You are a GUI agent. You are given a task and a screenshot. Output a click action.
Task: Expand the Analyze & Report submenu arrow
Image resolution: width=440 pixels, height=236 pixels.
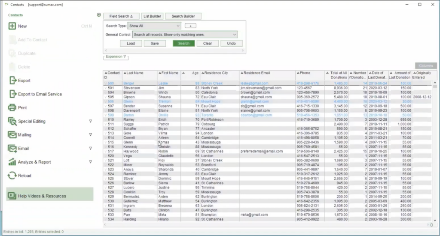click(90, 161)
